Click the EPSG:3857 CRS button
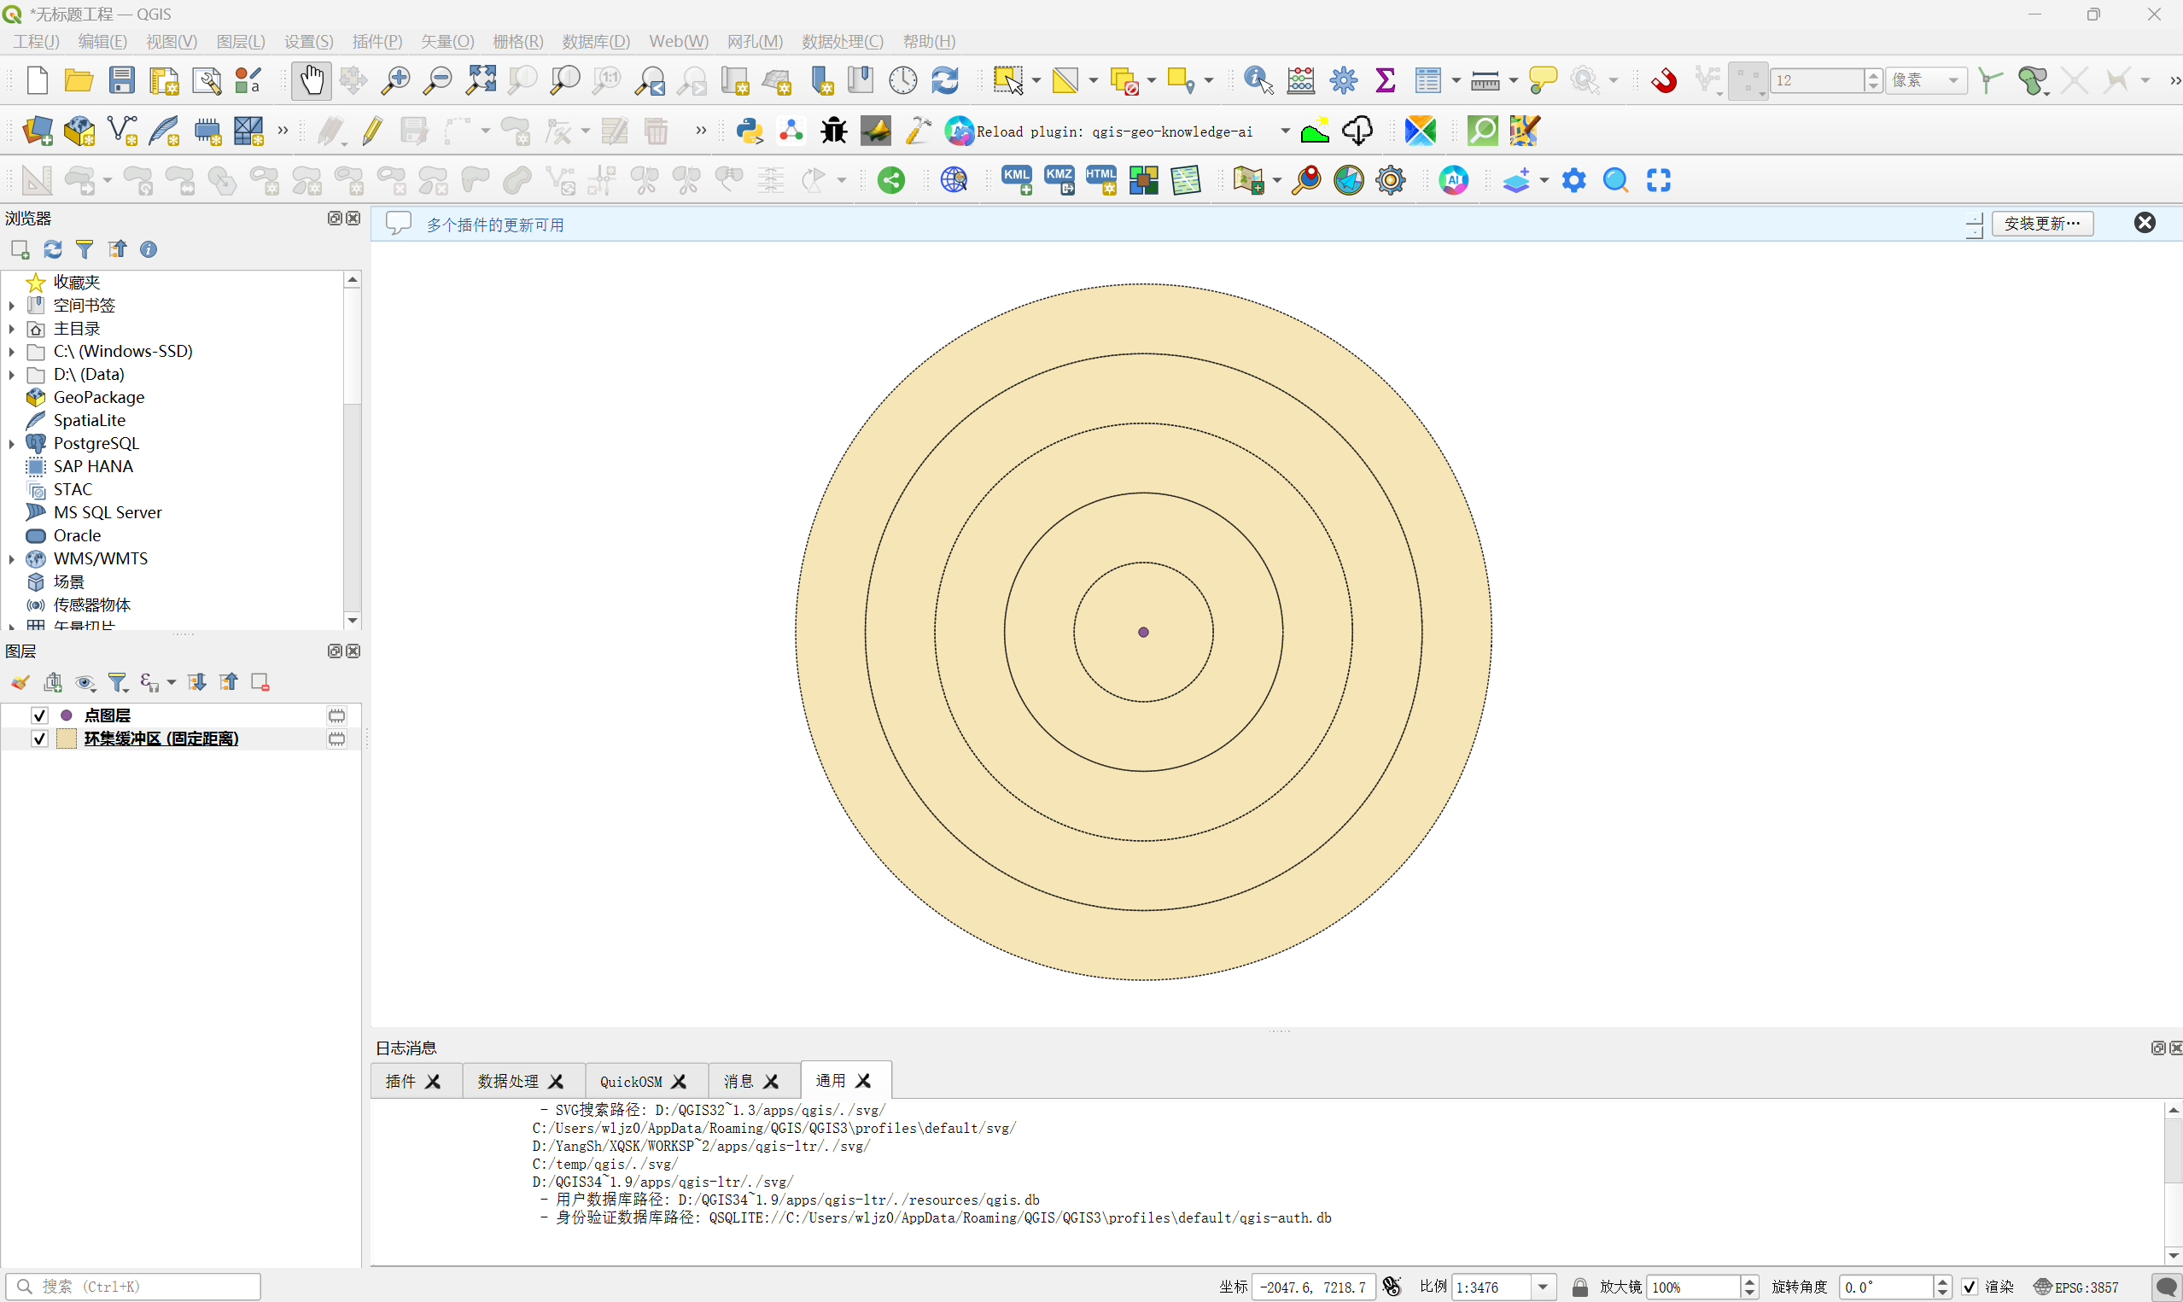 coord(2077,1287)
